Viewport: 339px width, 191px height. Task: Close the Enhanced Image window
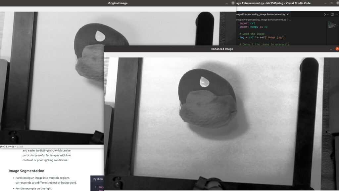tap(337, 49)
